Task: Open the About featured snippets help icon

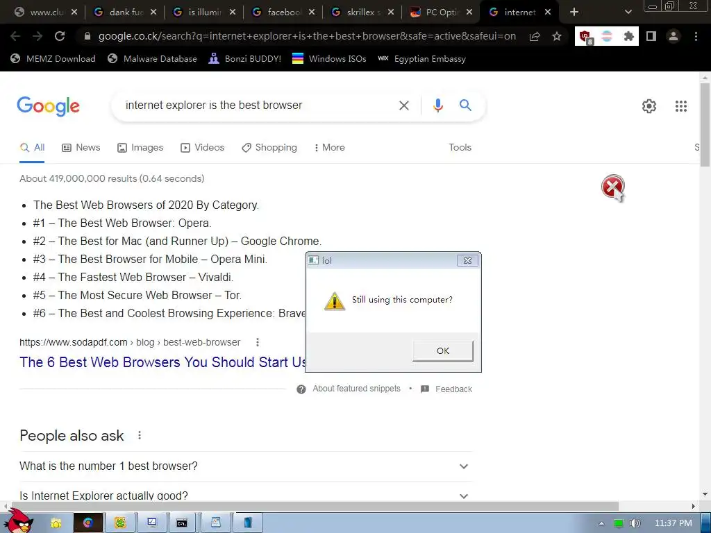Action: pyautogui.click(x=301, y=389)
